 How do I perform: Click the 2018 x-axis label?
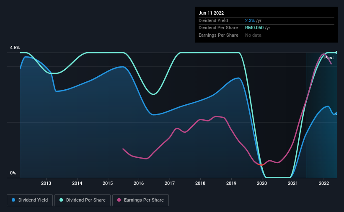click(200, 183)
